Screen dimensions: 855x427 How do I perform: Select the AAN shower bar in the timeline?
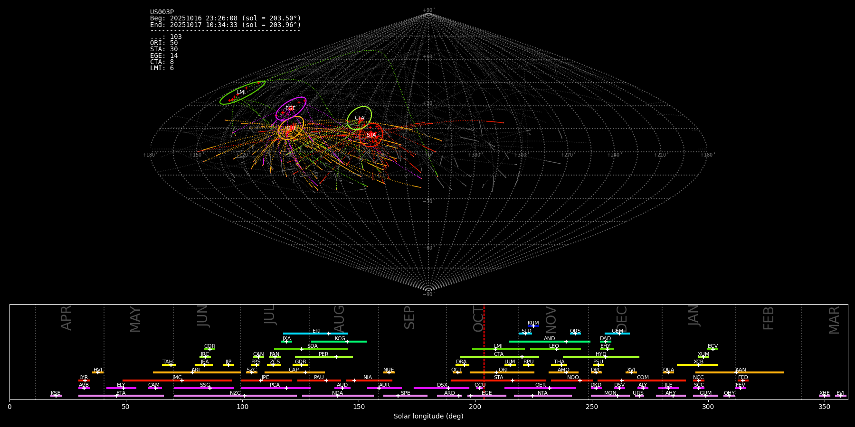(740, 372)
